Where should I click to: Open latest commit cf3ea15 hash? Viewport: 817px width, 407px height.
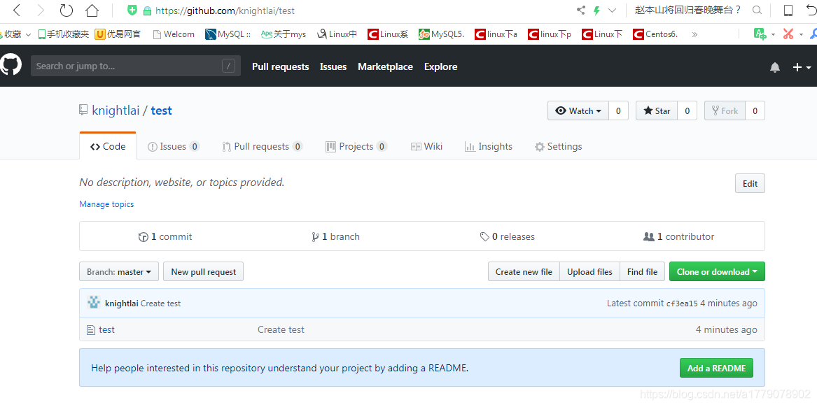tap(682, 304)
